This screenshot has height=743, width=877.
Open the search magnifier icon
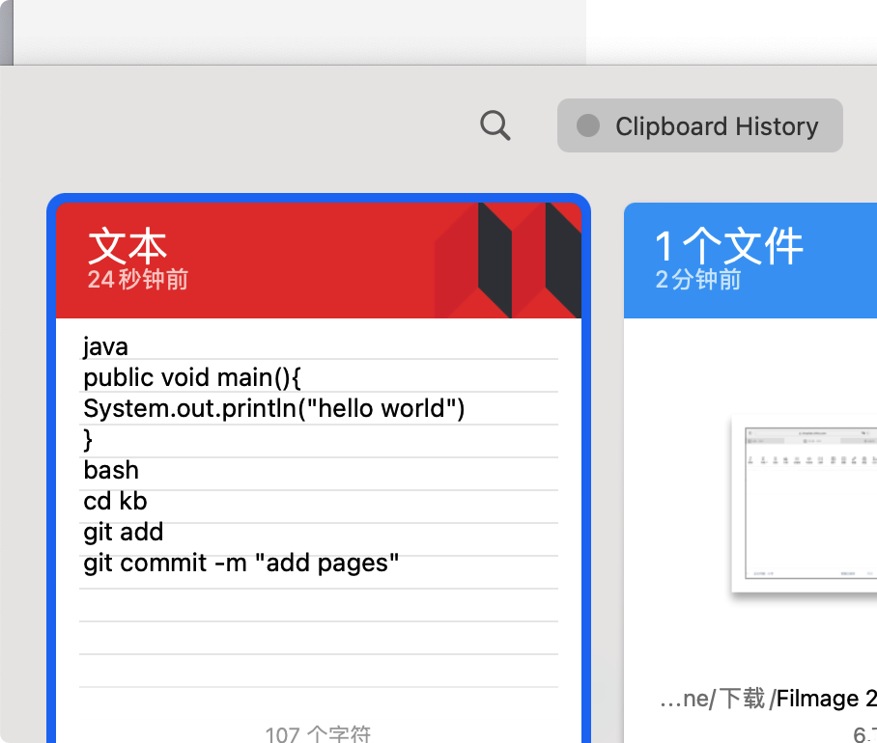(495, 125)
